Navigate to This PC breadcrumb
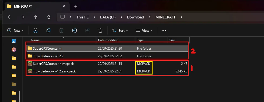The image size is (264, 102). coord(83,17)
